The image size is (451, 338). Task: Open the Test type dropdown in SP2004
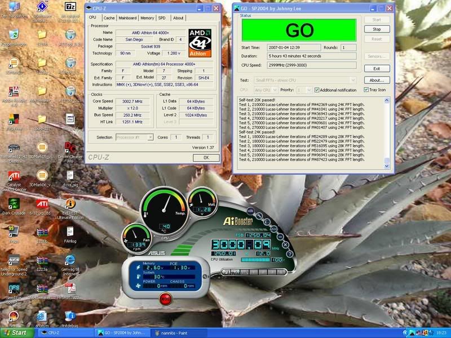pos(305,80)
